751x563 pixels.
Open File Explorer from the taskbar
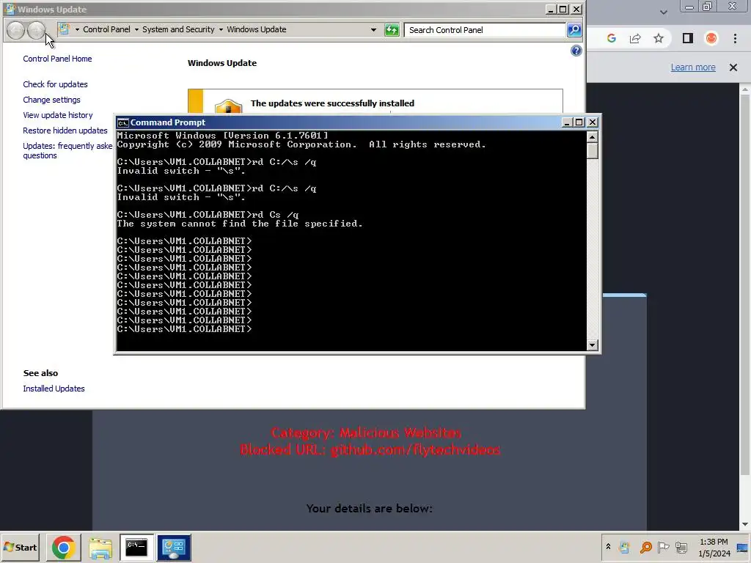click(100, 547)
